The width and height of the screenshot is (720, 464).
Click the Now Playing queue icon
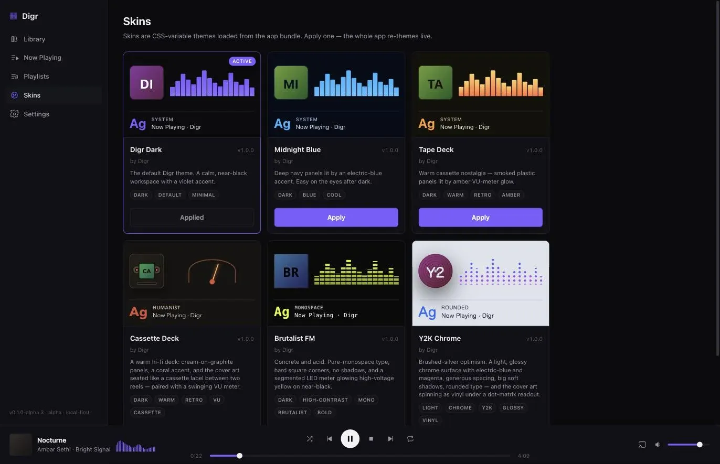14,58
